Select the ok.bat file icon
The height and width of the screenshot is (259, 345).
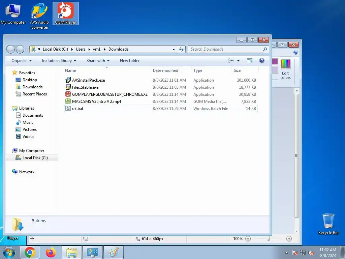68,108
